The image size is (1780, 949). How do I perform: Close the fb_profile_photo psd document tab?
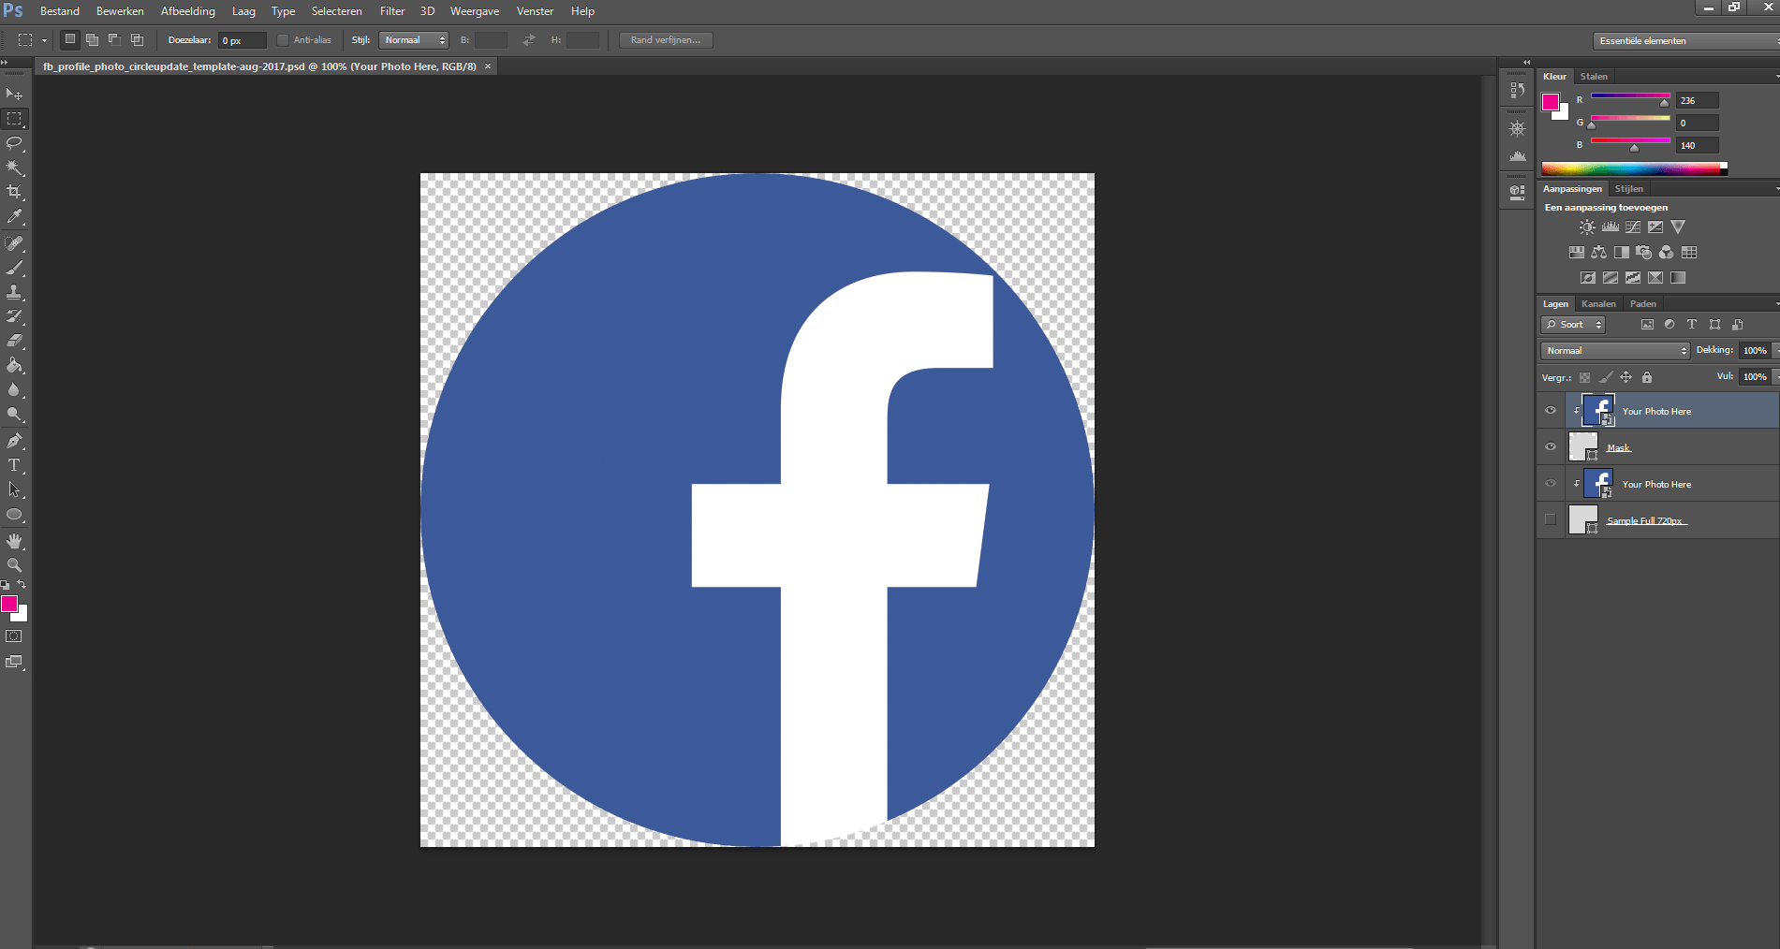[x=488, y=66]
